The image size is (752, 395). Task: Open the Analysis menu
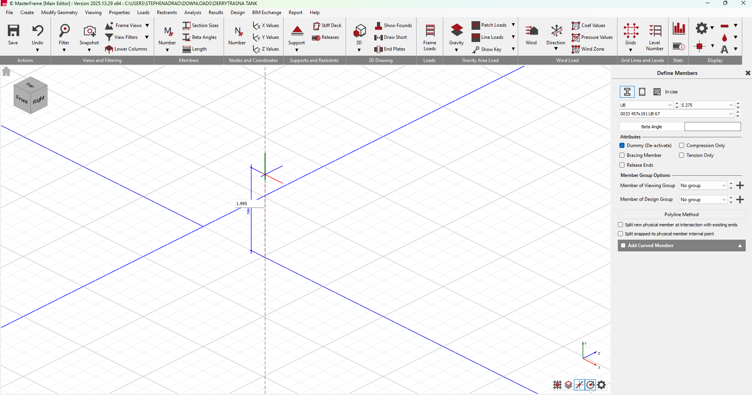pyautogui.click(x=193, y=13)
